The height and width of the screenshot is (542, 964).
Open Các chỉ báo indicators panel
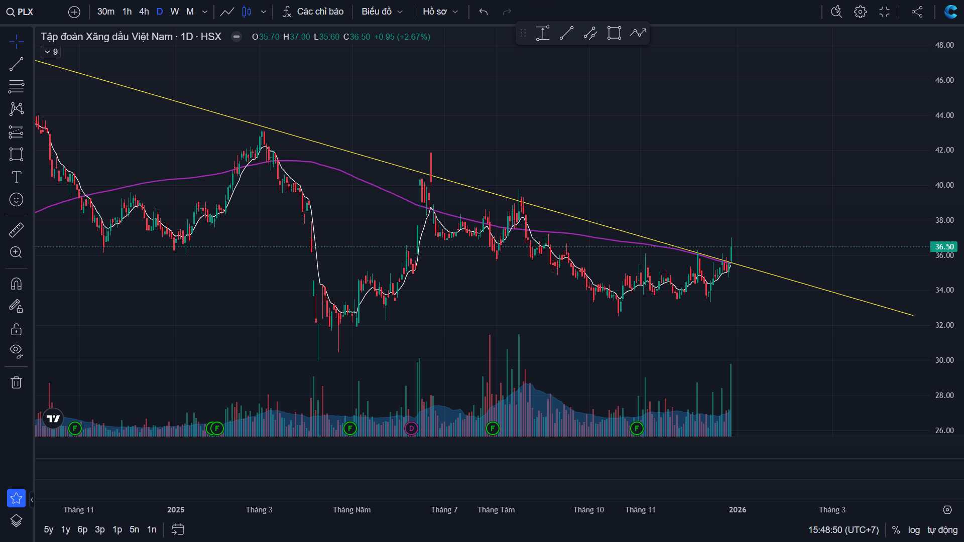[313, 12]
